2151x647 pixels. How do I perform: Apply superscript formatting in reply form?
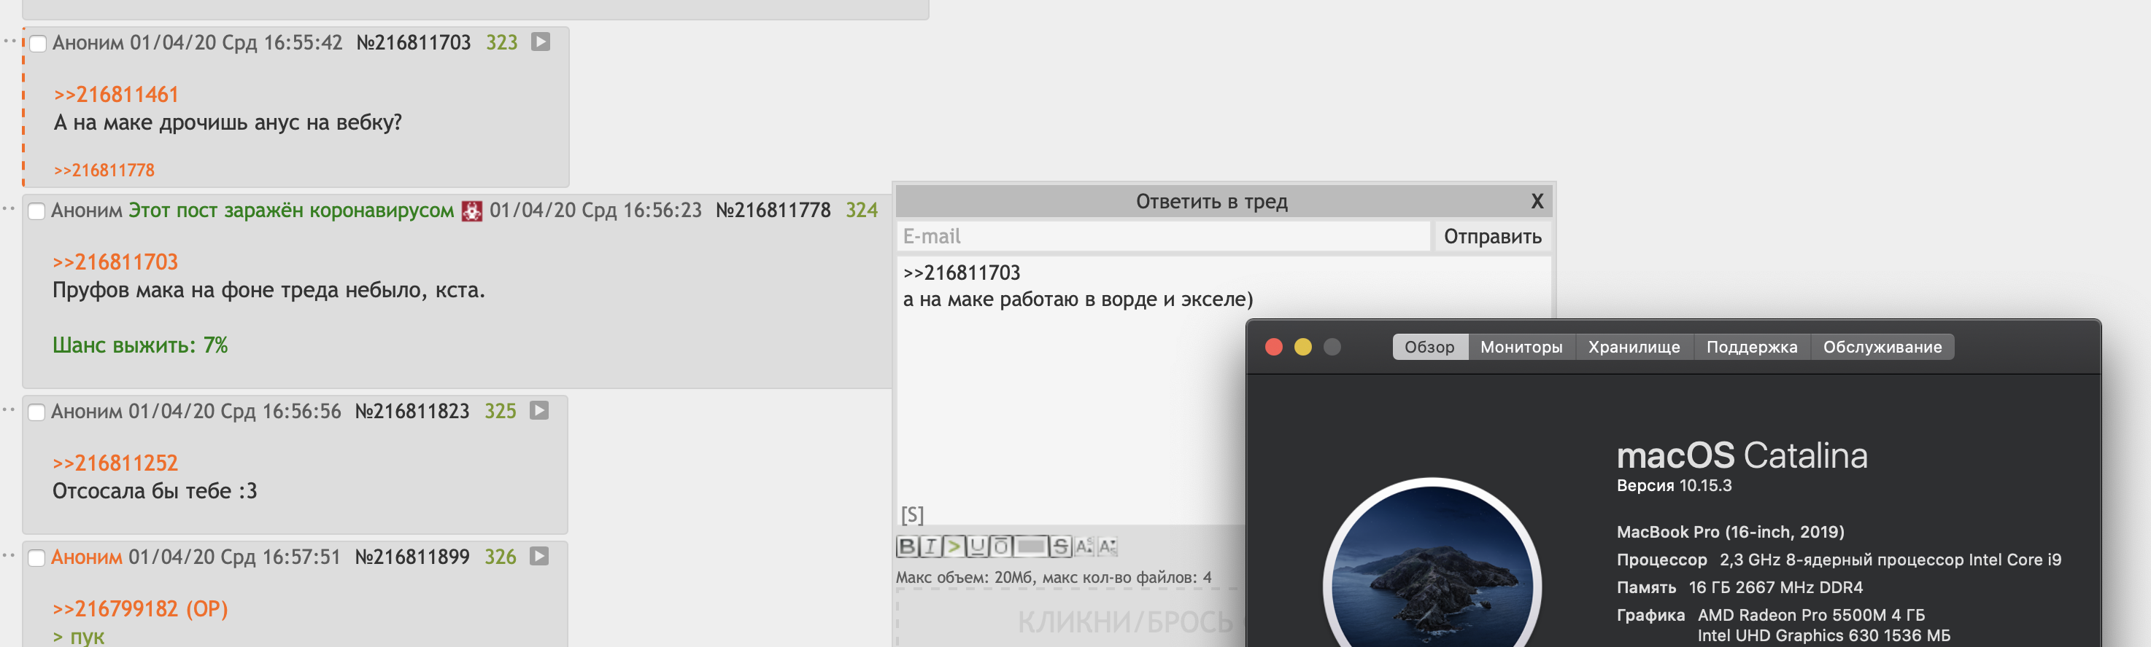1085,547
